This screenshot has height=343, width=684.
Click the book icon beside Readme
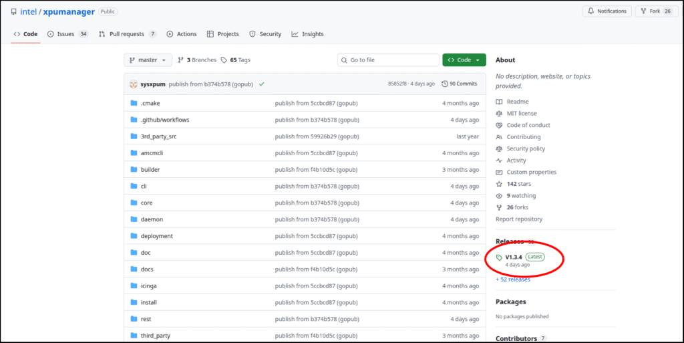pos(499,102)
